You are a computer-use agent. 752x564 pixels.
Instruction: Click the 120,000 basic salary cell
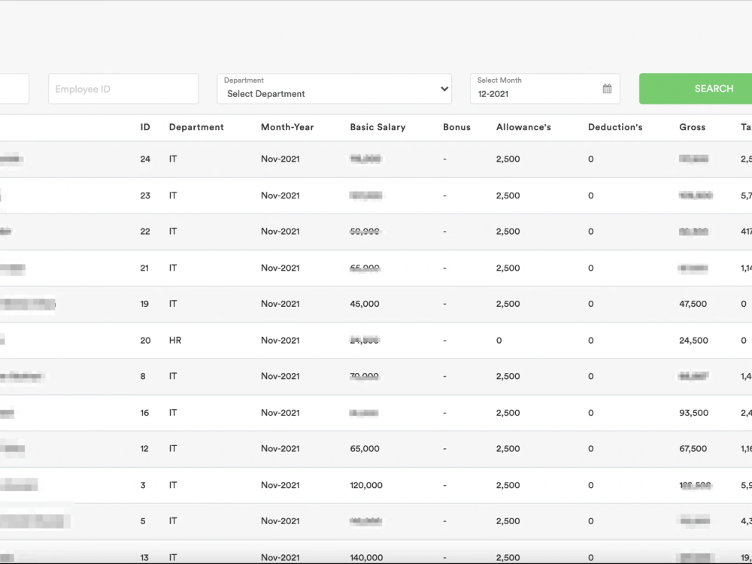coord(366,485)
